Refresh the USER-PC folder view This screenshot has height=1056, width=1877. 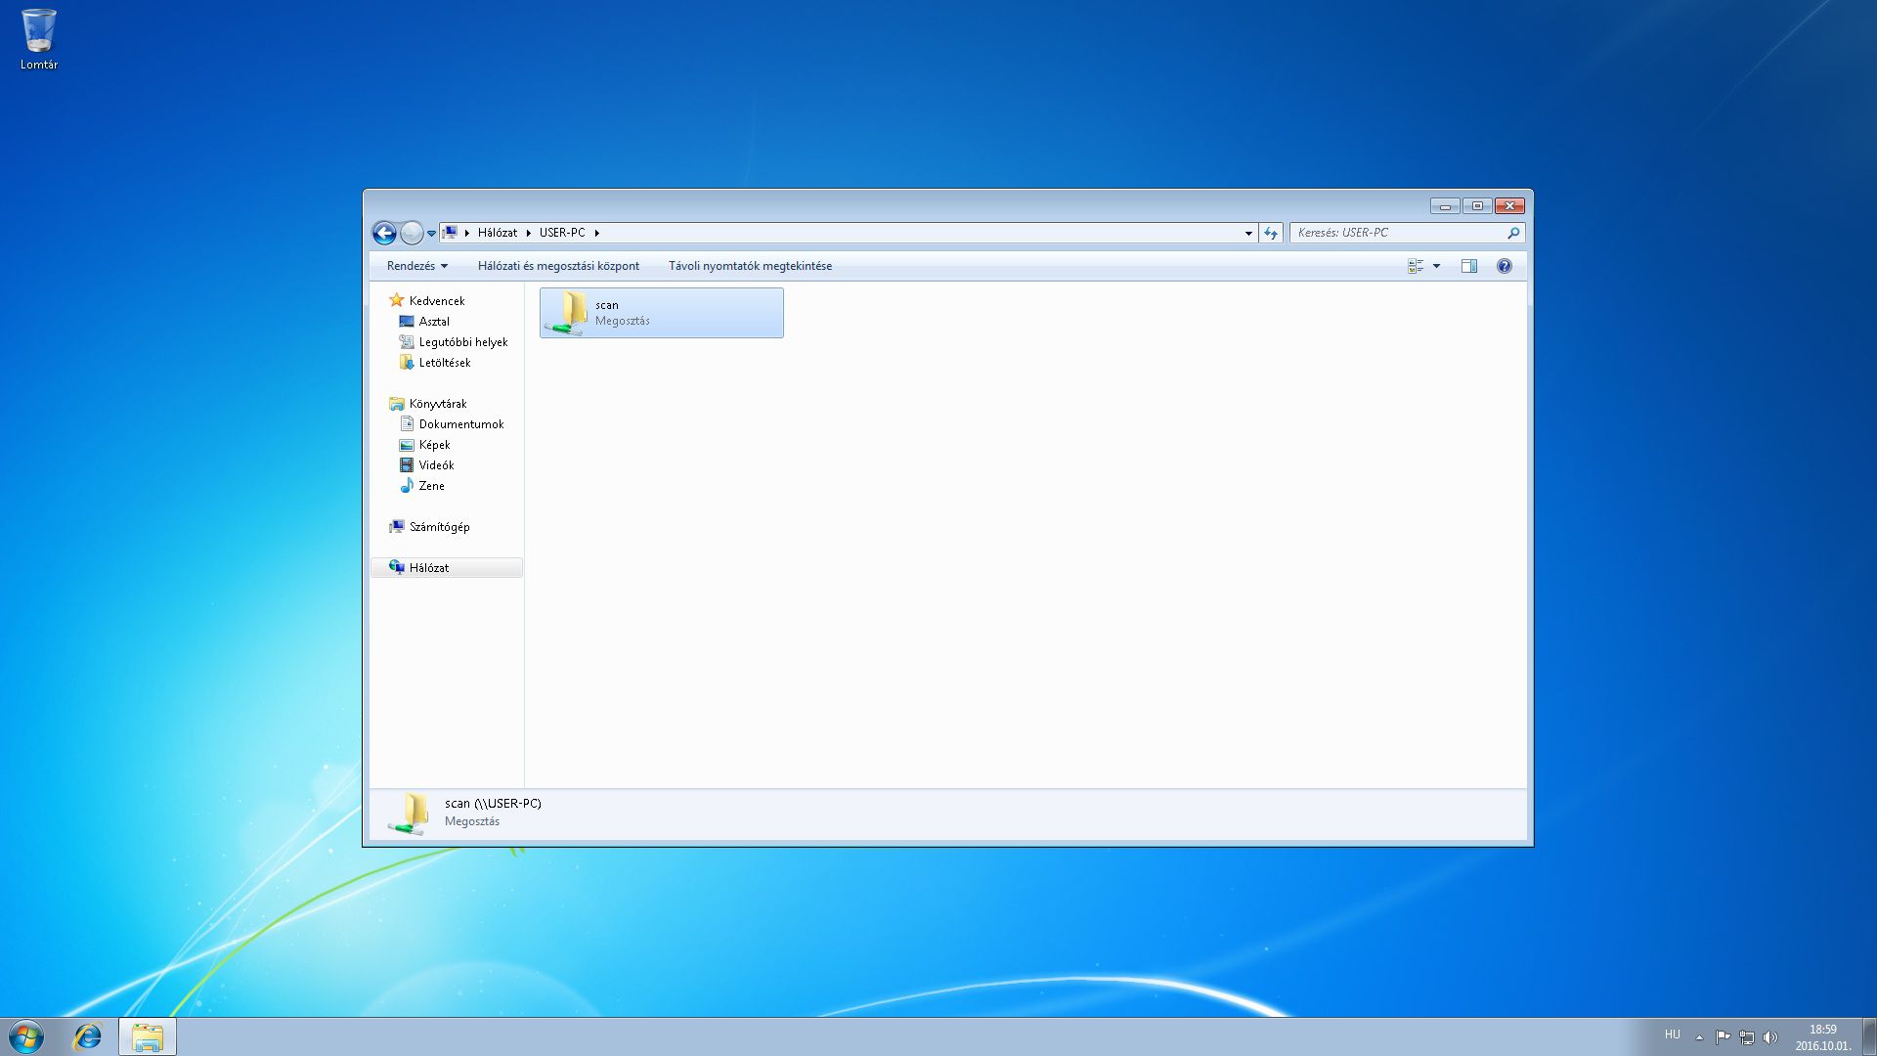pos(1271,233)
